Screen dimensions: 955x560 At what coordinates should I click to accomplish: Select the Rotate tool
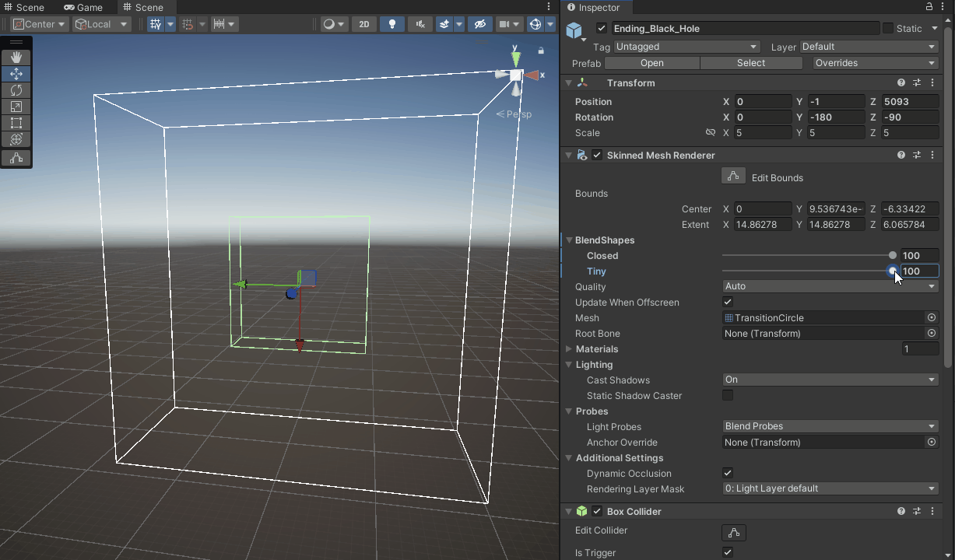[16, 90]
